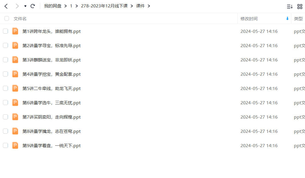Open the navigation history dropdown triangle

[x=25, y=6]
